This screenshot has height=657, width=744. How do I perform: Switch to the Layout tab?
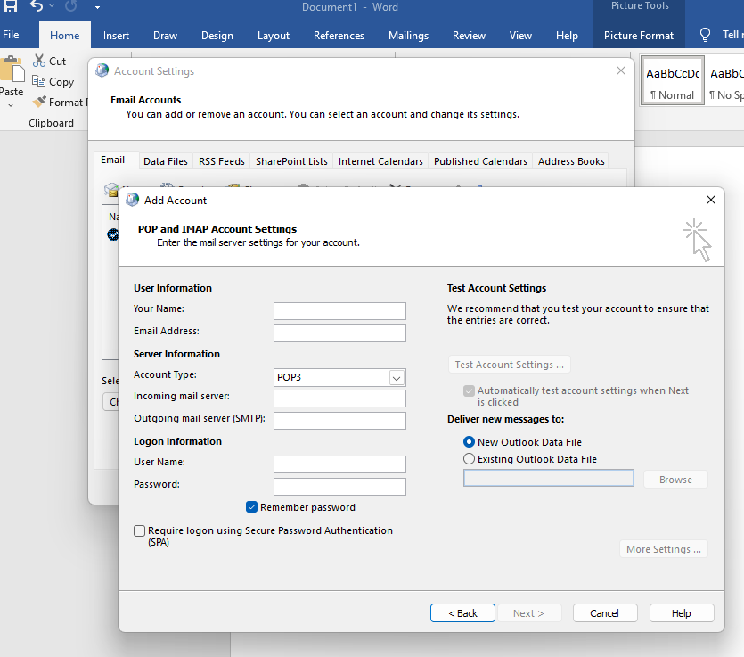coord(274,36)
